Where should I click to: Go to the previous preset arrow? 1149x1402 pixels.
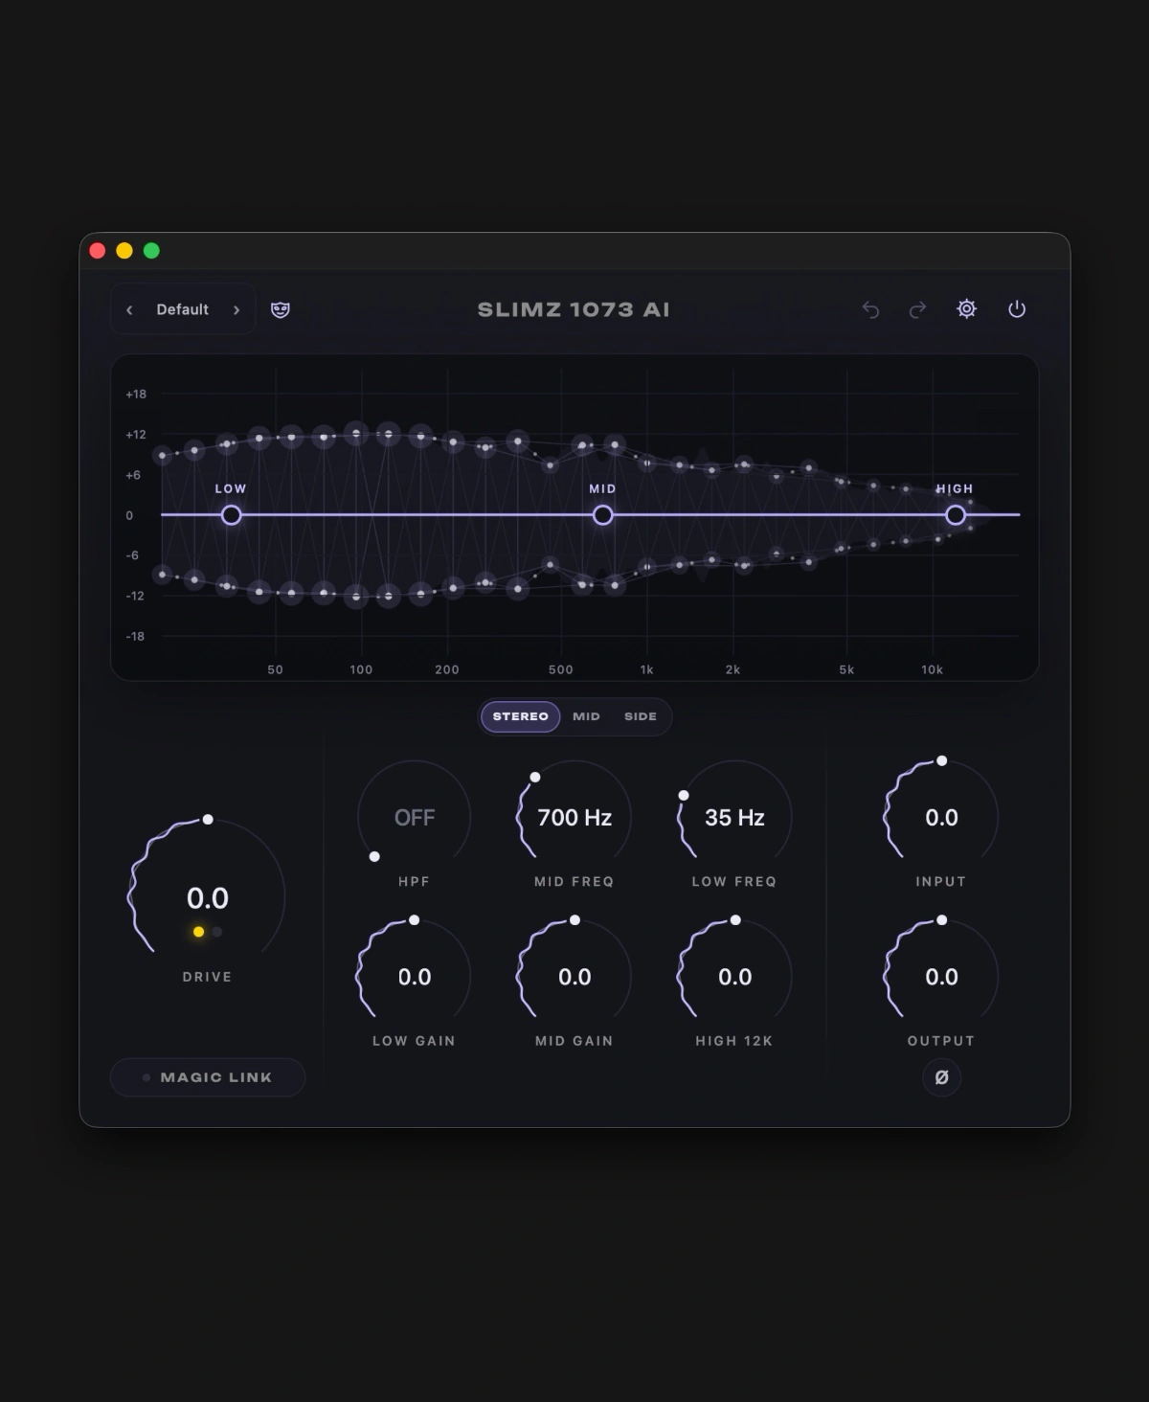(x=129, y=309)
